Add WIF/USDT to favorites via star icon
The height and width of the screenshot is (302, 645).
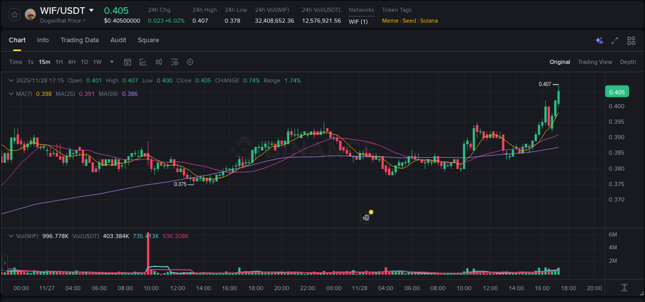pos(14,14)
